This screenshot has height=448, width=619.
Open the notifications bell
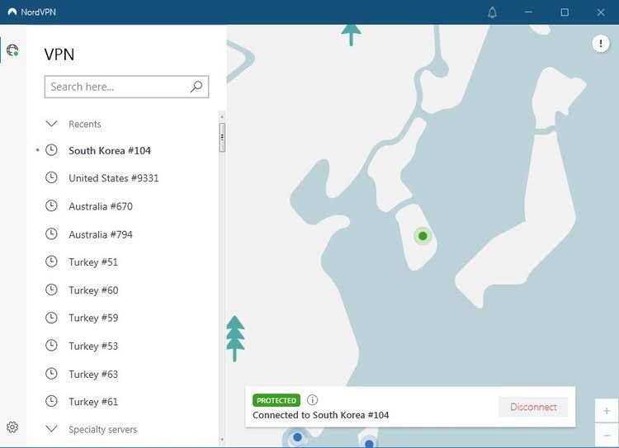point(492,12)
